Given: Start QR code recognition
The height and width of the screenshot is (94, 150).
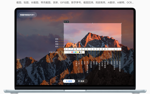Looking at the screenshot, I should tap(99, 49).
